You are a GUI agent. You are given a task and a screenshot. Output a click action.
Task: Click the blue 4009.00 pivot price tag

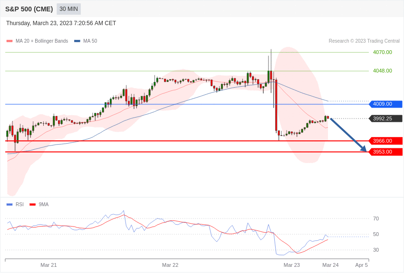coord(386,104)
